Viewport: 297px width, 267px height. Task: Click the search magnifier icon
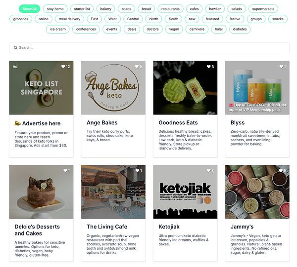click(15, 47)
